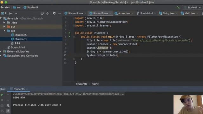Collapse all nodes in Project panel
Image resolution: width=203 pixels, height=114 pixels.
[x=48, y=13]
